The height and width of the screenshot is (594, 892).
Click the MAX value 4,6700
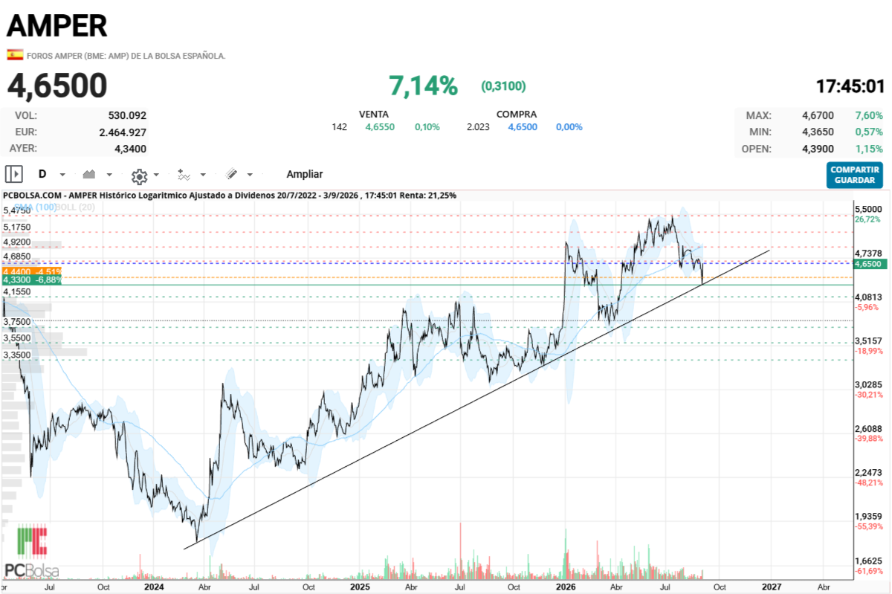(x=818, y=115)
